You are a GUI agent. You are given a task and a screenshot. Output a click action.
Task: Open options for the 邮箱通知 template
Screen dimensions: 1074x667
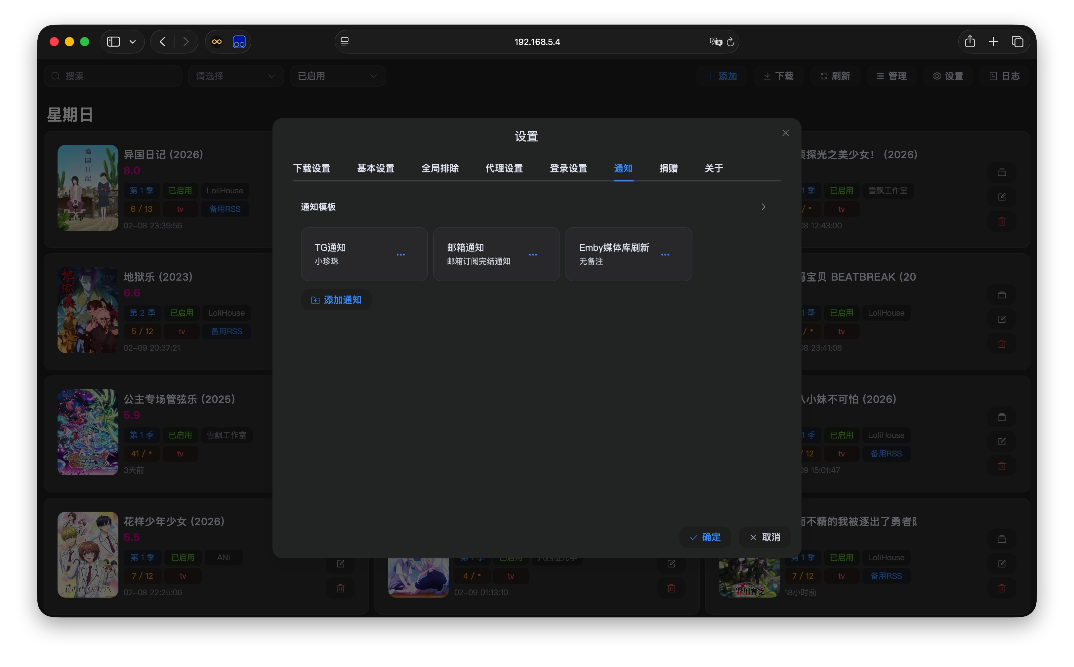tap(533, 255)
